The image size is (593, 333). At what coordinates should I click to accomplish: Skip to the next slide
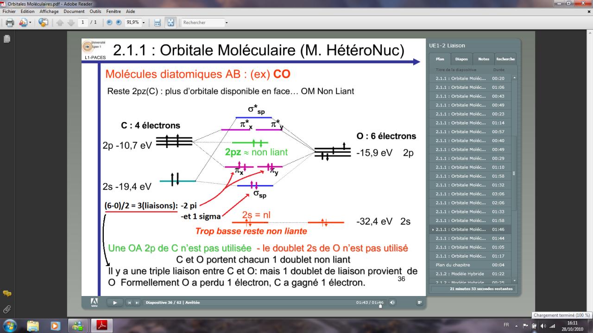[137, 302]
